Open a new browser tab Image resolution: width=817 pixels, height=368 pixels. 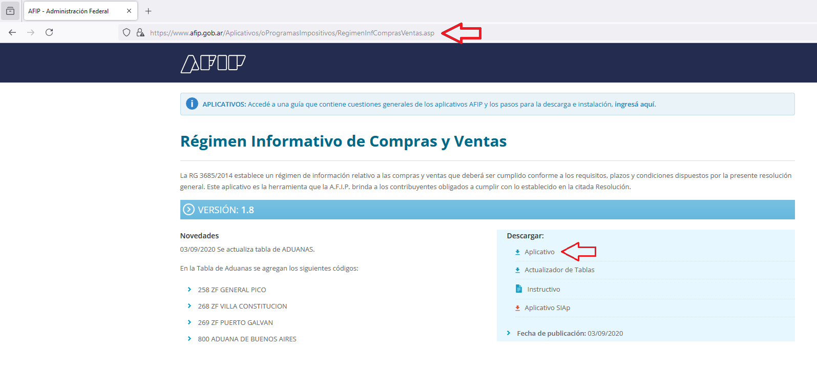[148, 11]
